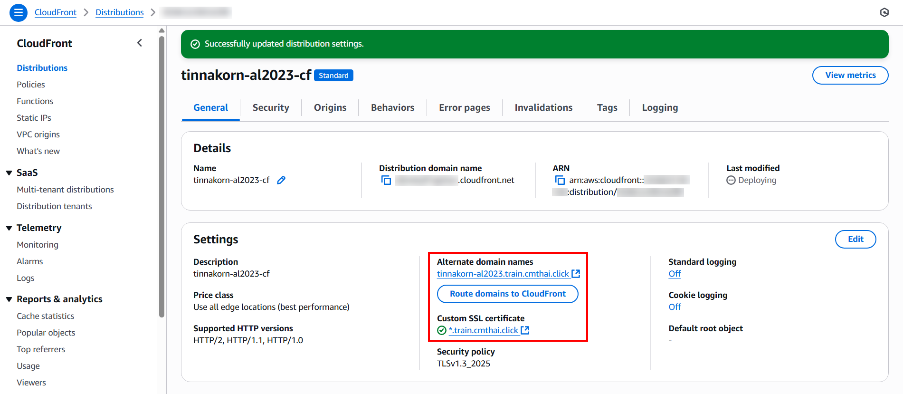Open Distribution tenants
Screen dimensions: 903x394
point(54,206)
